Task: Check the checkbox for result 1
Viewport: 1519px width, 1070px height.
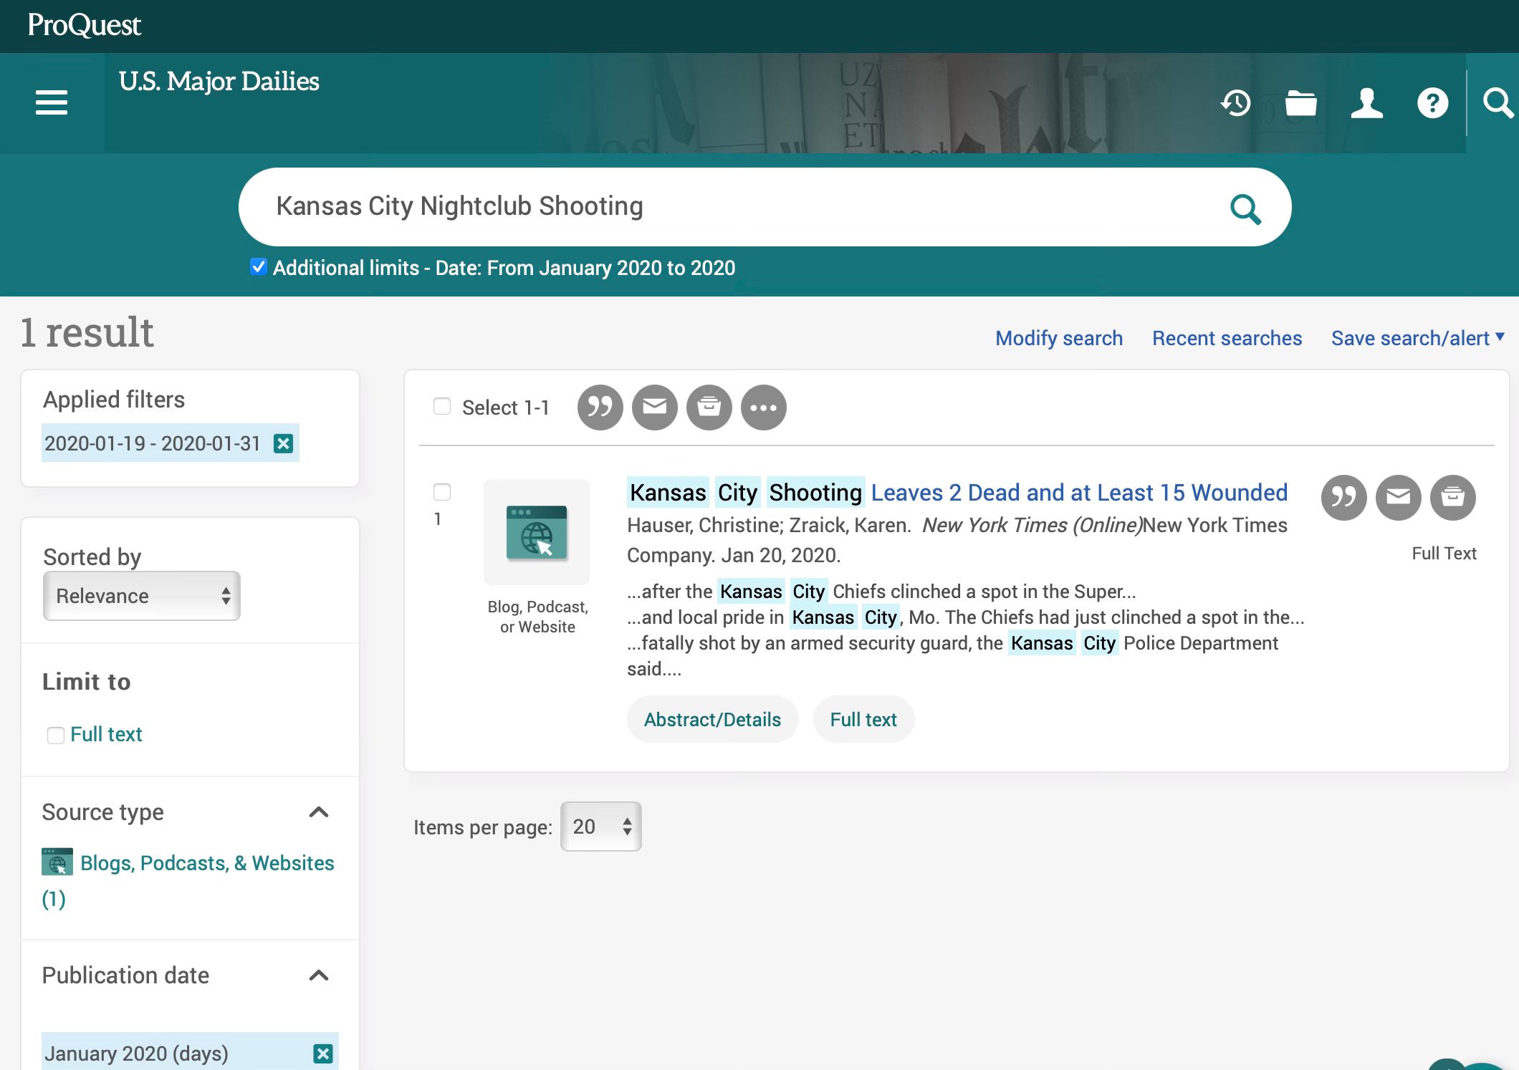Action: coord(442,492)
